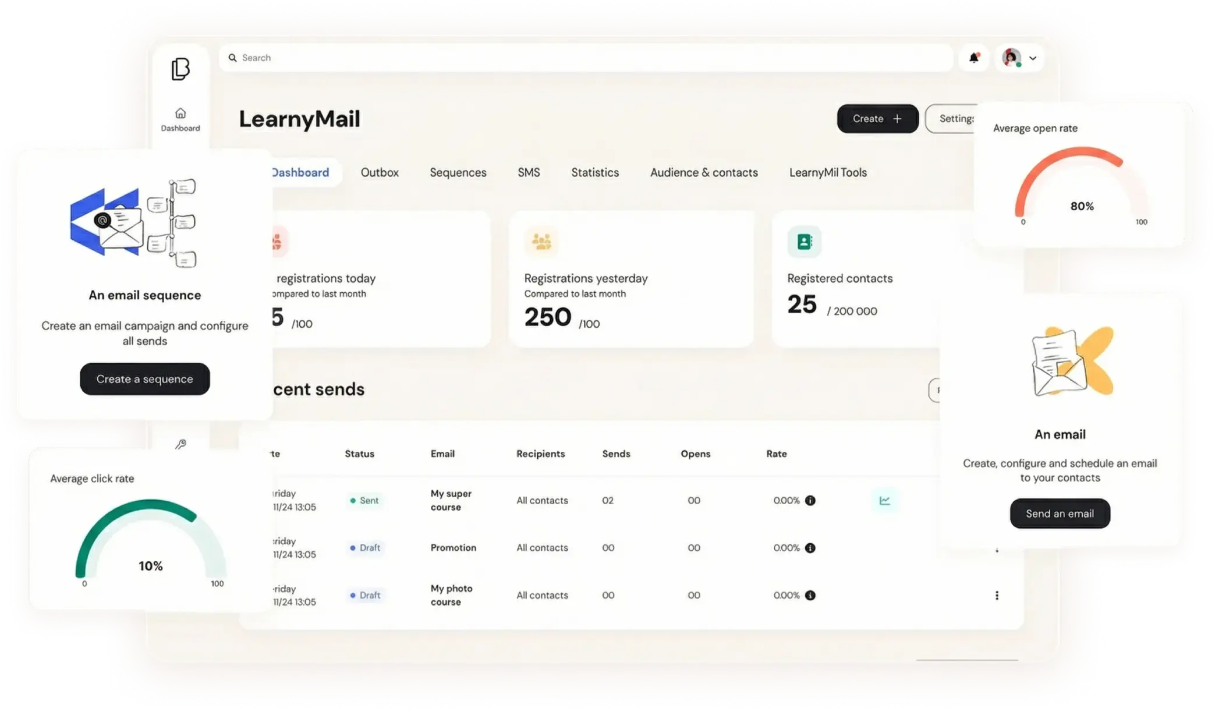Open the three-dot menu for My photo course
The image size is (1215, 712).
997,595
